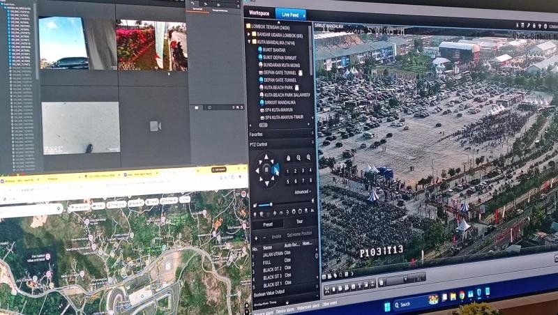The height and width of the screenshot is (315, 558).
Task: Toggle the PTZ lock padlock icon
Action: [288, 158]
